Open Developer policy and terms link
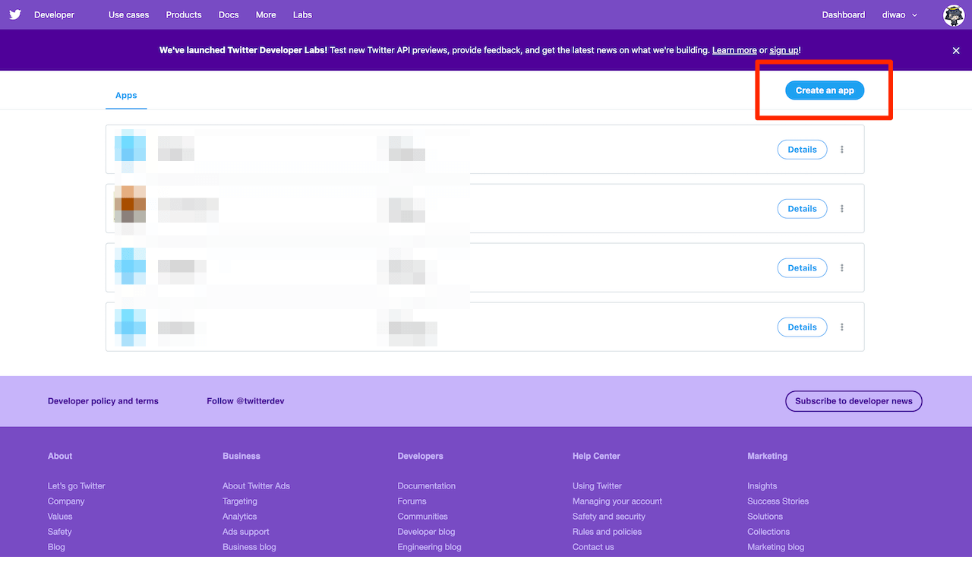 [x=103, y=401]
